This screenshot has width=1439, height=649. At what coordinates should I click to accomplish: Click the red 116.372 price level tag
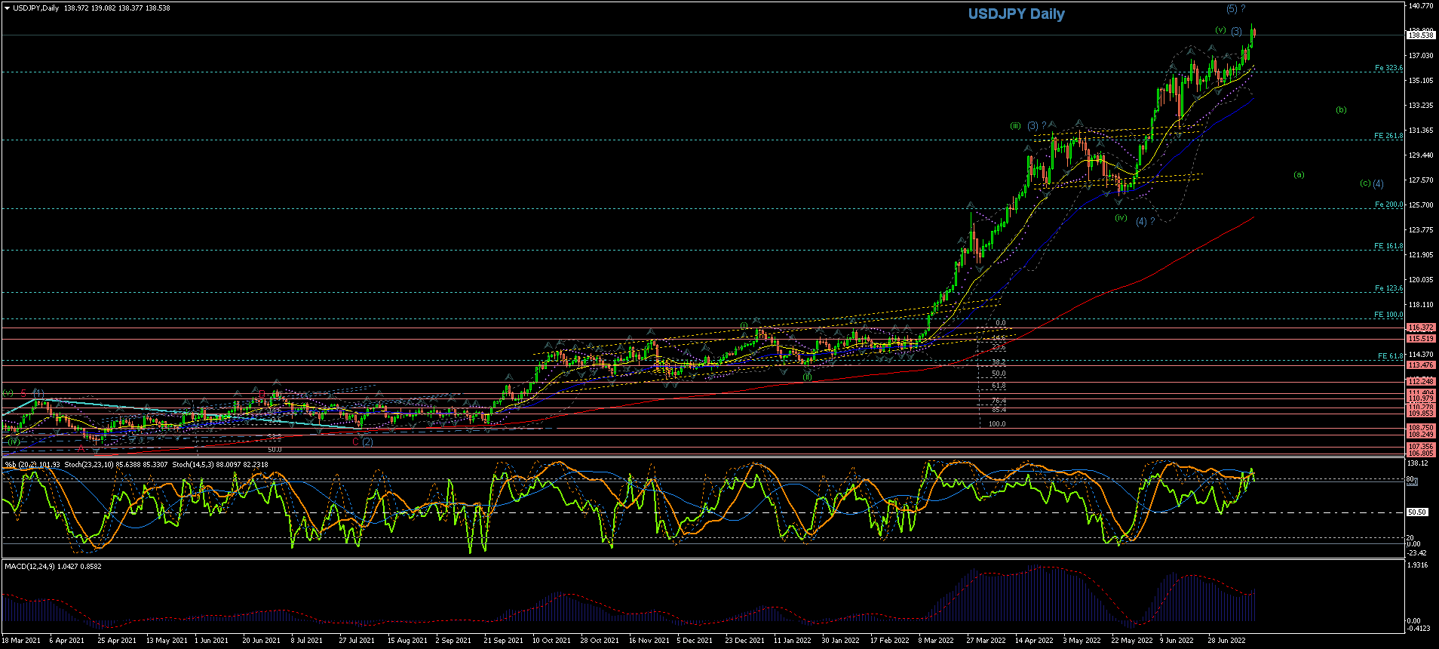pyautogui.click(x=1421, y=328)
